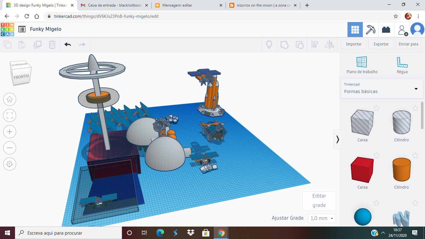Collapse the shapes panel chevron
Viewport: 425px width, 239px height.
[338, 139]
